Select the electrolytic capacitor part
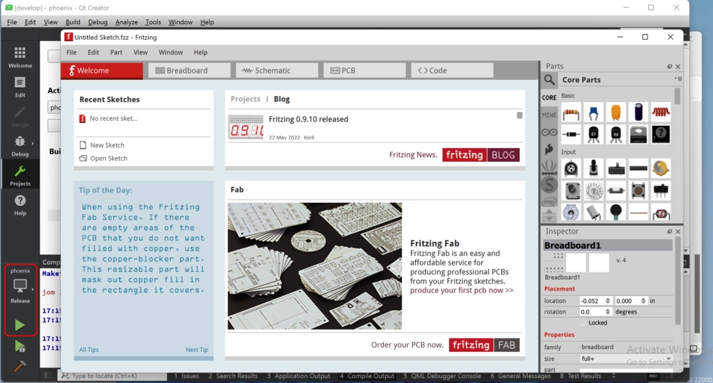Viewport: 713px width, 383px height. (x=638, y=113)
